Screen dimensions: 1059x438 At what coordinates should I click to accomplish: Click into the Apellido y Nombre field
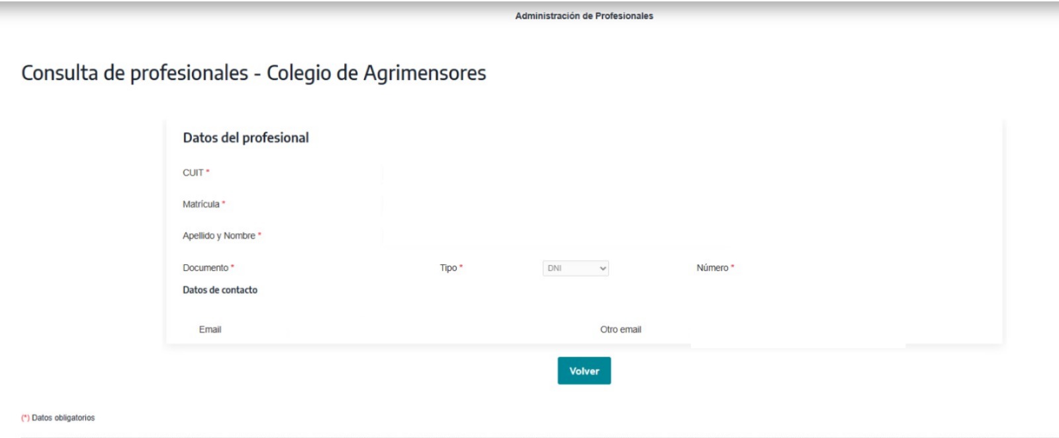pos(556,236)
